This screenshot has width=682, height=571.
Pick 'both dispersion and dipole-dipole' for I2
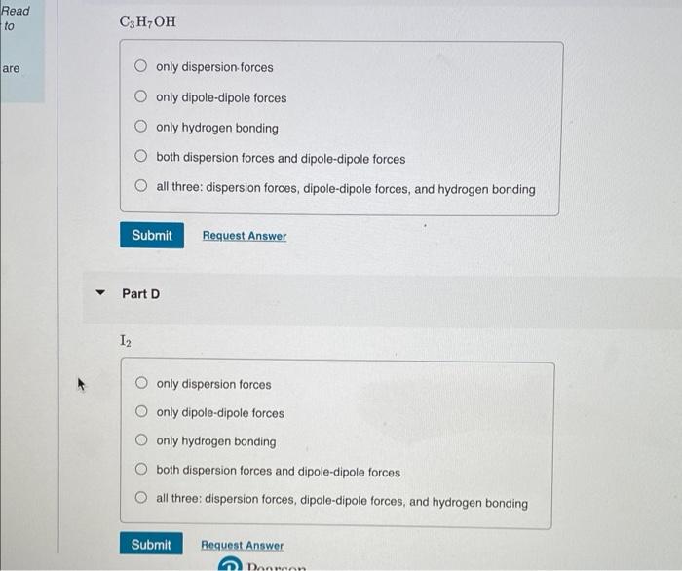141,469
